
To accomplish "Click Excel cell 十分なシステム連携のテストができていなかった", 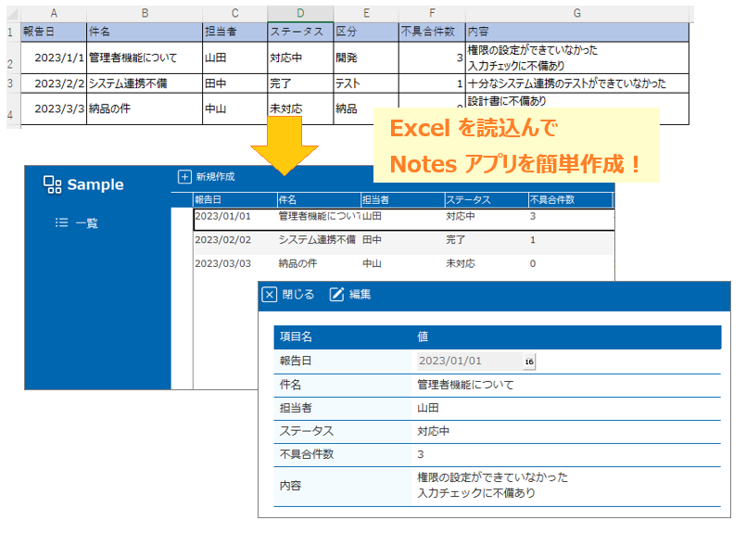I will click(x=577, y=83).
